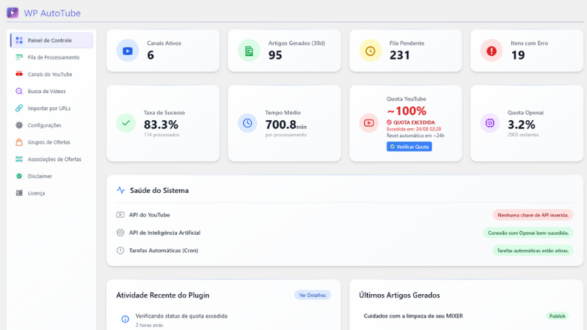587x330 pixels.
Task: Click the Licença card icon
Action: pyautogui.click(x=19, y=193)
